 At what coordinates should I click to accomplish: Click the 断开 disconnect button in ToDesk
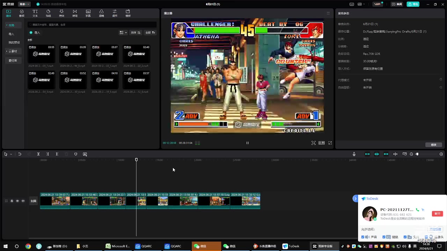(x=437, y=214)
